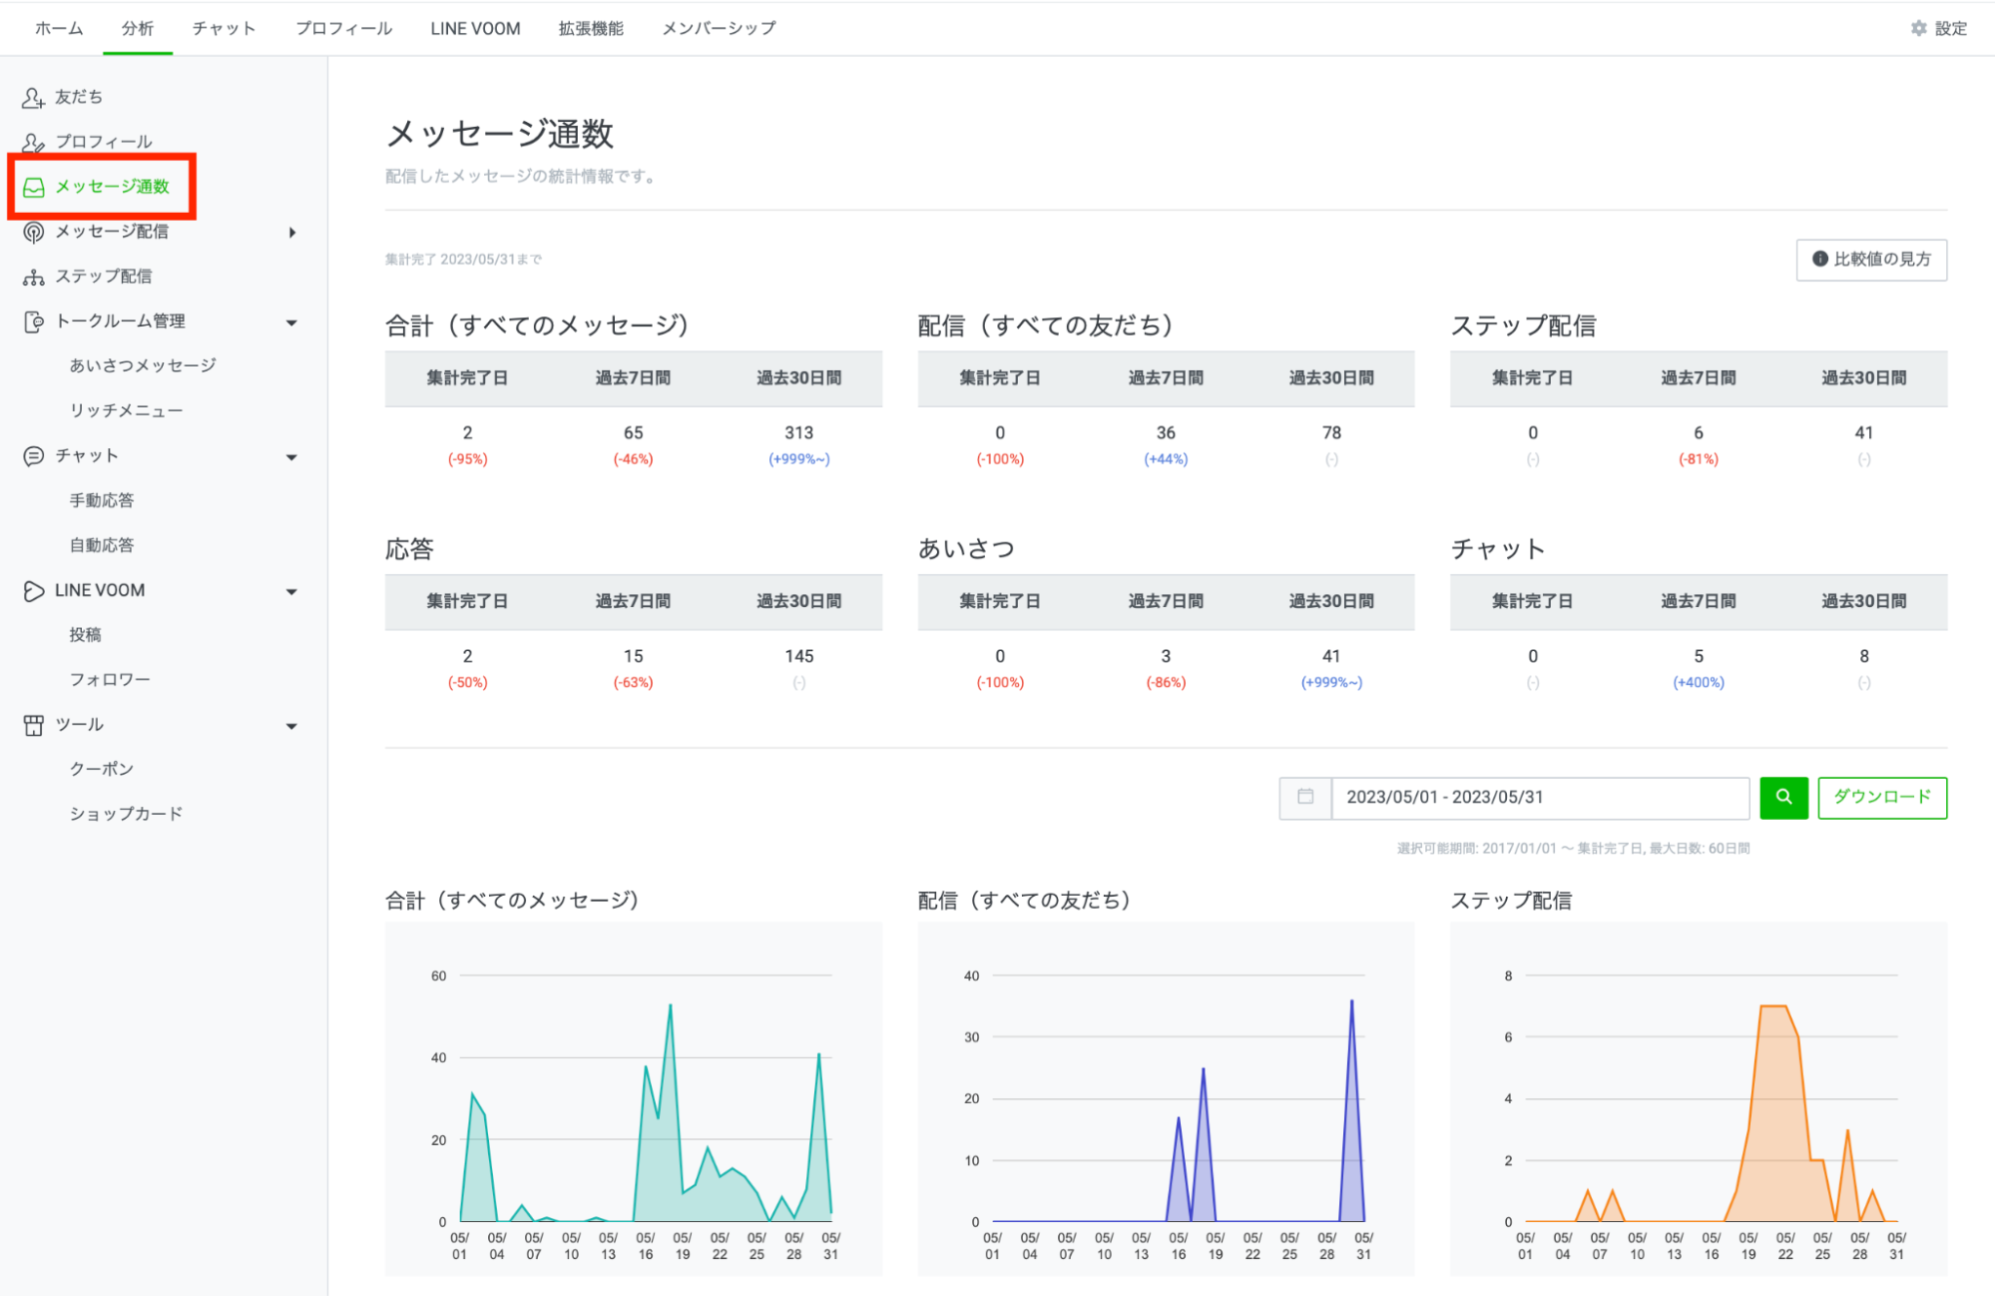The image size is (1995, 1297).
Task: Expand the トークルーム管理 section
Action: click(291, 322)
